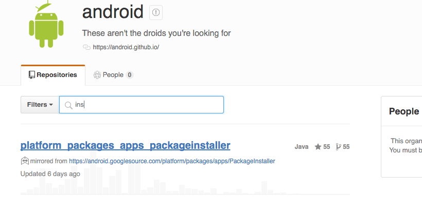Open the android.googlesource.com PackageInstaller mirror link
The image size is (422, 214).
coord(172,161)
